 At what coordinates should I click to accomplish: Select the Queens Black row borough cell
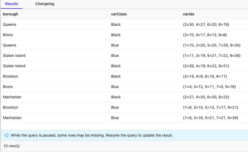(x=9, y=25)
